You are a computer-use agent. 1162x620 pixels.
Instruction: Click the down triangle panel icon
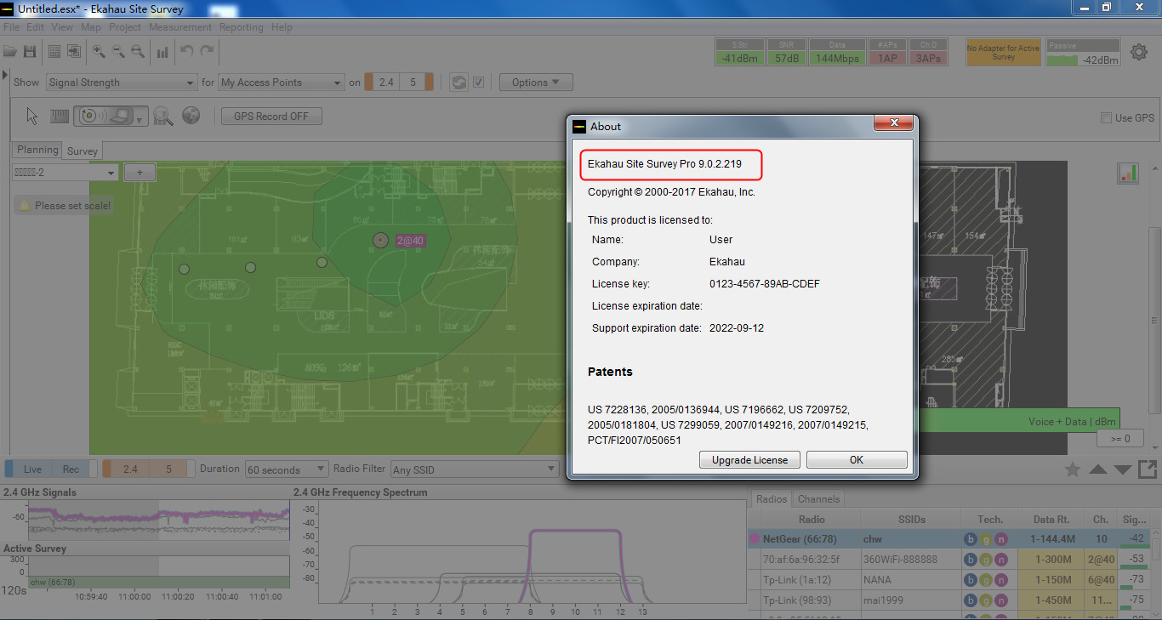1123,469
